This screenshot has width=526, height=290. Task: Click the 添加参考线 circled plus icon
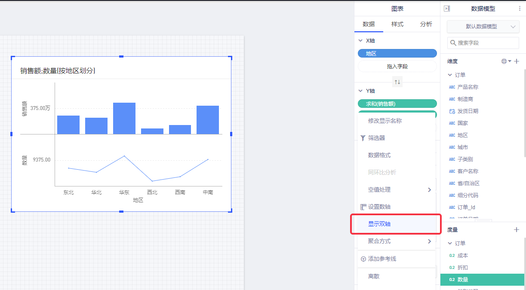click(363, 259)
